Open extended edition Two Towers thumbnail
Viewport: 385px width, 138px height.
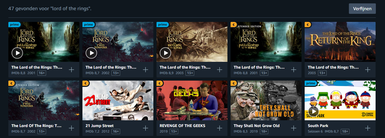point(44,100)
